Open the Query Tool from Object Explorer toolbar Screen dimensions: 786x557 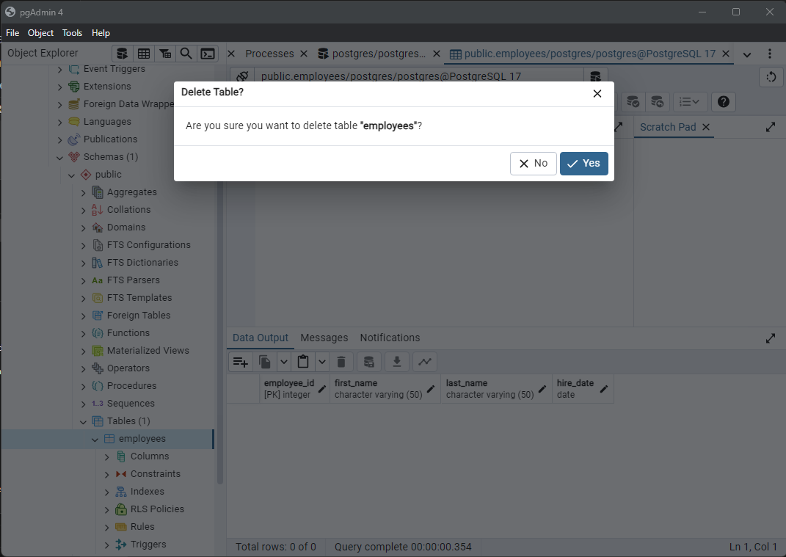click(x=122, y=53)
